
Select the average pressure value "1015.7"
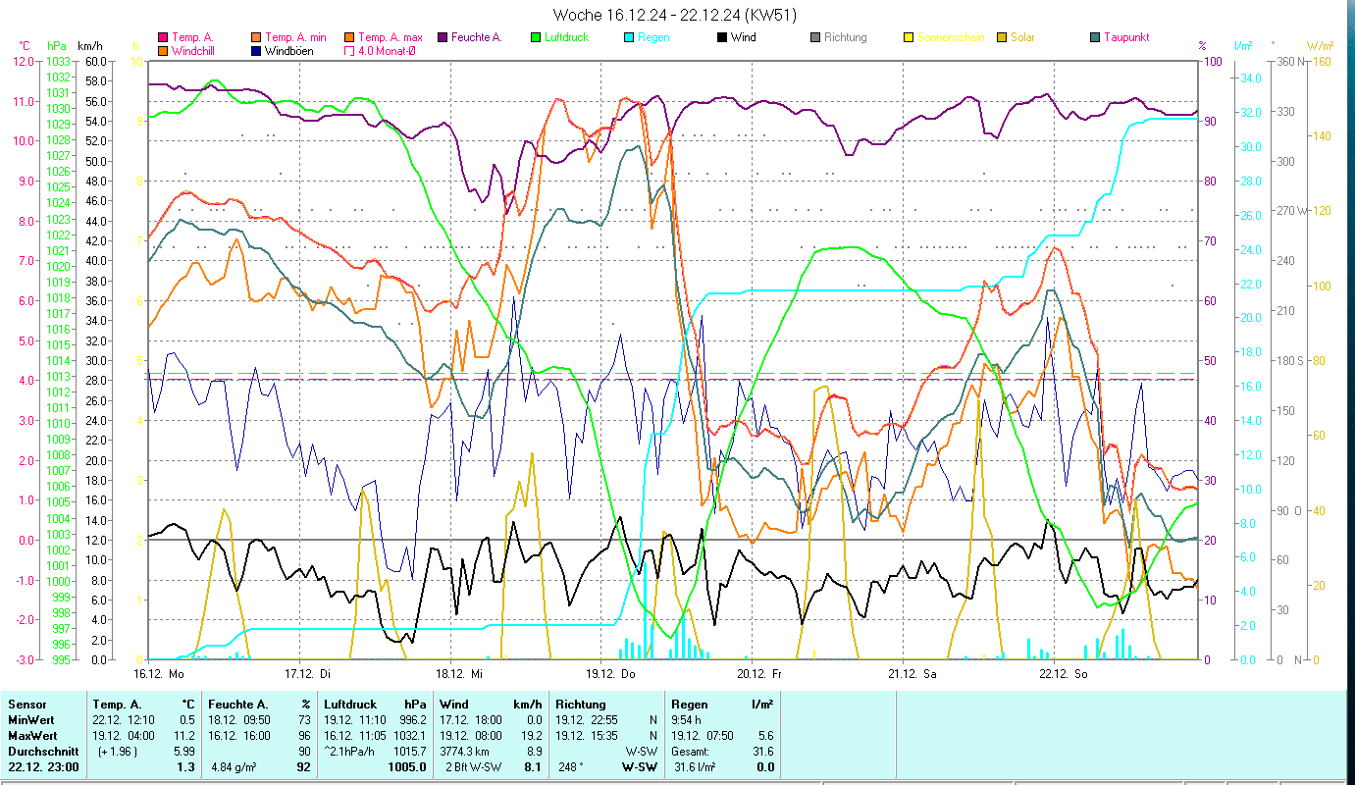pos(408,752)
